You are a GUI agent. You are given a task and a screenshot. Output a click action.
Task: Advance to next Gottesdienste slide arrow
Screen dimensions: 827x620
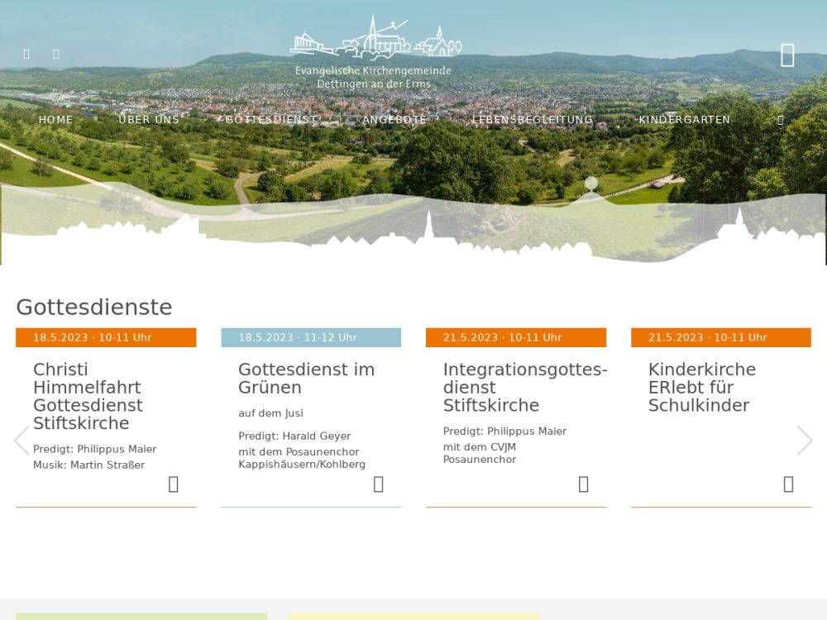pos(804,441)
